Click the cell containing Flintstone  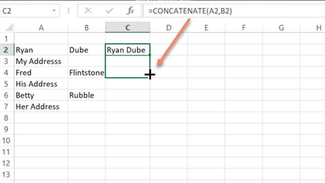click(x=87, y=73)
